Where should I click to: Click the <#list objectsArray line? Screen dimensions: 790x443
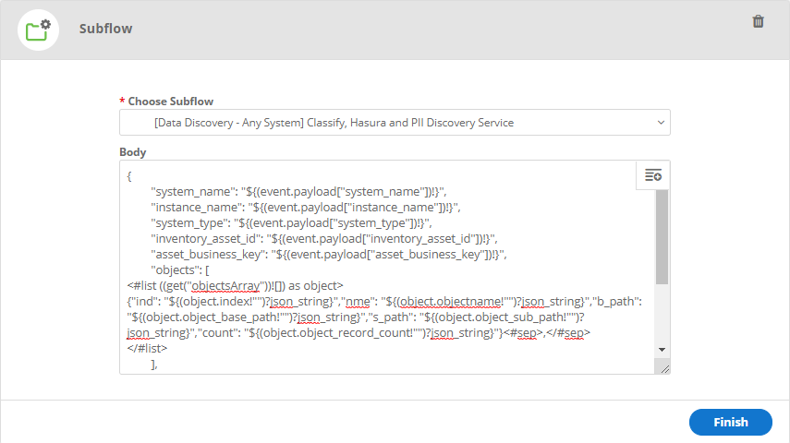(236, 285)
